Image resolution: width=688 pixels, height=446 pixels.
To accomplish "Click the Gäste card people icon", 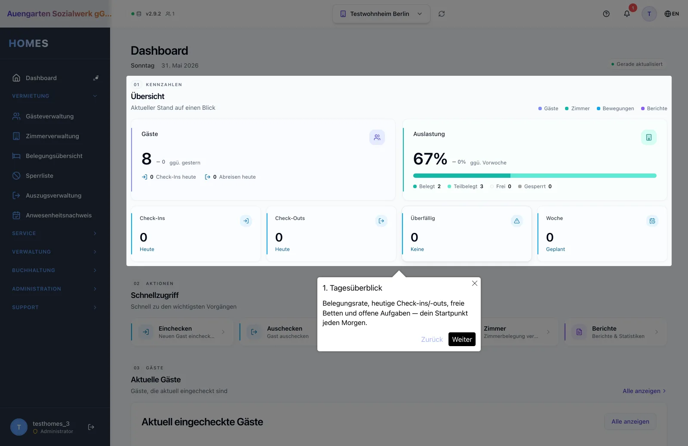I will click(x=377, y=137).
